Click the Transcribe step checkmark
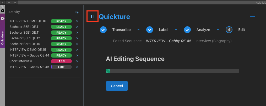 103,30
